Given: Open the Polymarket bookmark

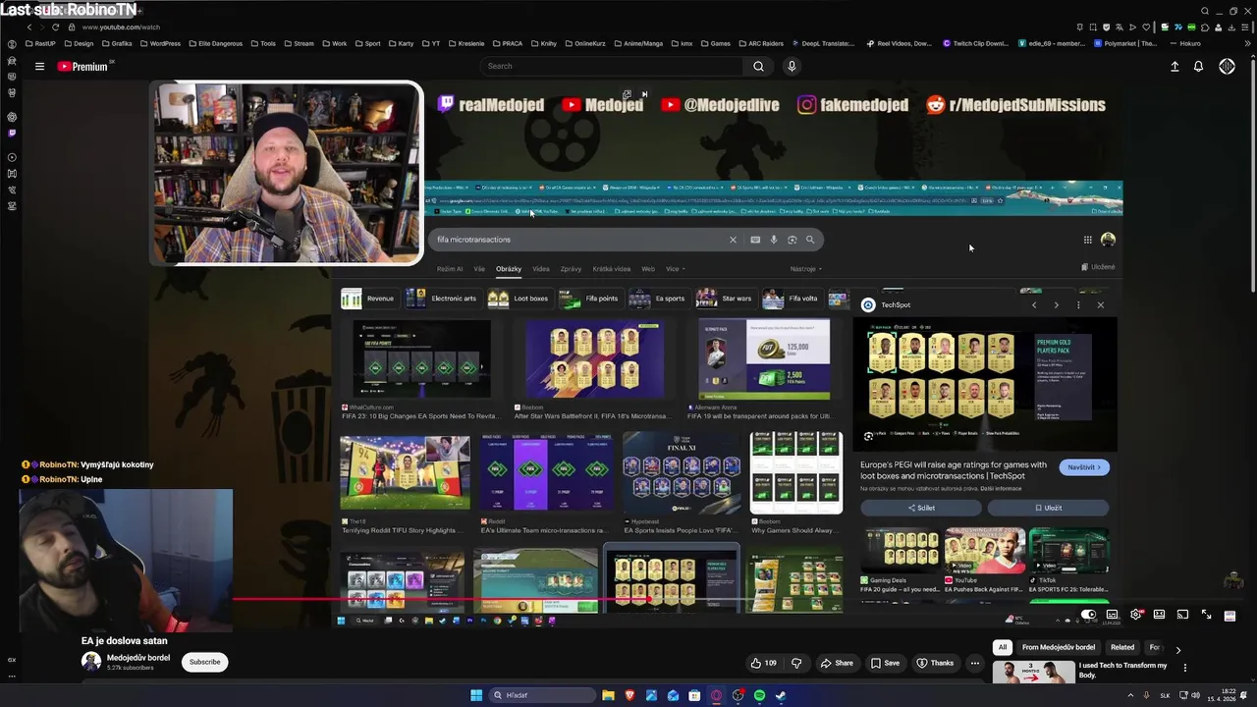Looking at the screenshot, I should 1125,43.
